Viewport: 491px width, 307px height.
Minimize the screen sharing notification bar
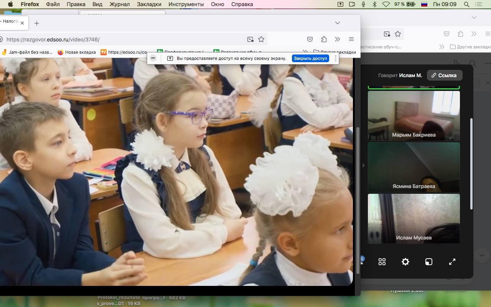tap(153, 58)
